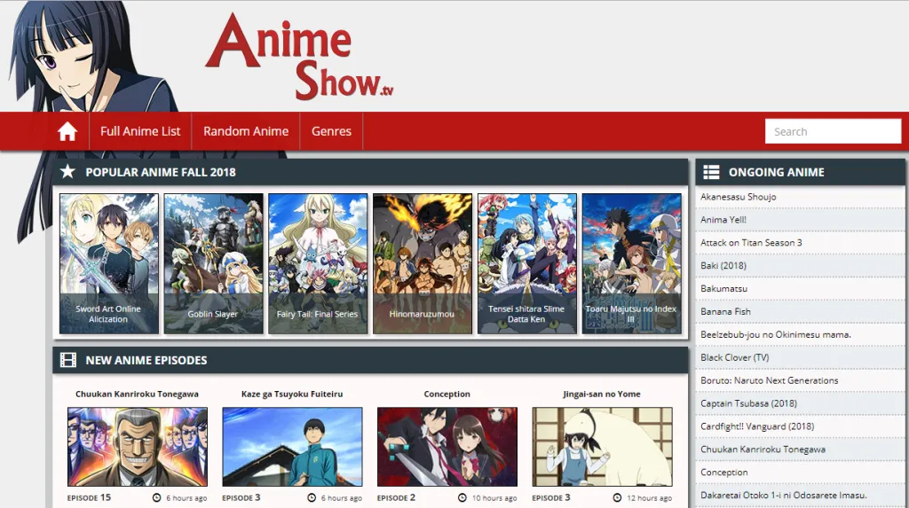Open the Conception episode title in New Anime Episodes
This screenshot has height=508, width=909.
point(447,394)
